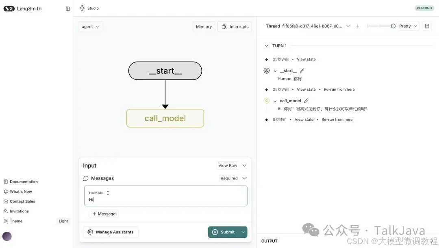Image resolution: width=439 pixels, height=248 pixels.
Task: Click the Theme sun icon
Action: point(6,221)
